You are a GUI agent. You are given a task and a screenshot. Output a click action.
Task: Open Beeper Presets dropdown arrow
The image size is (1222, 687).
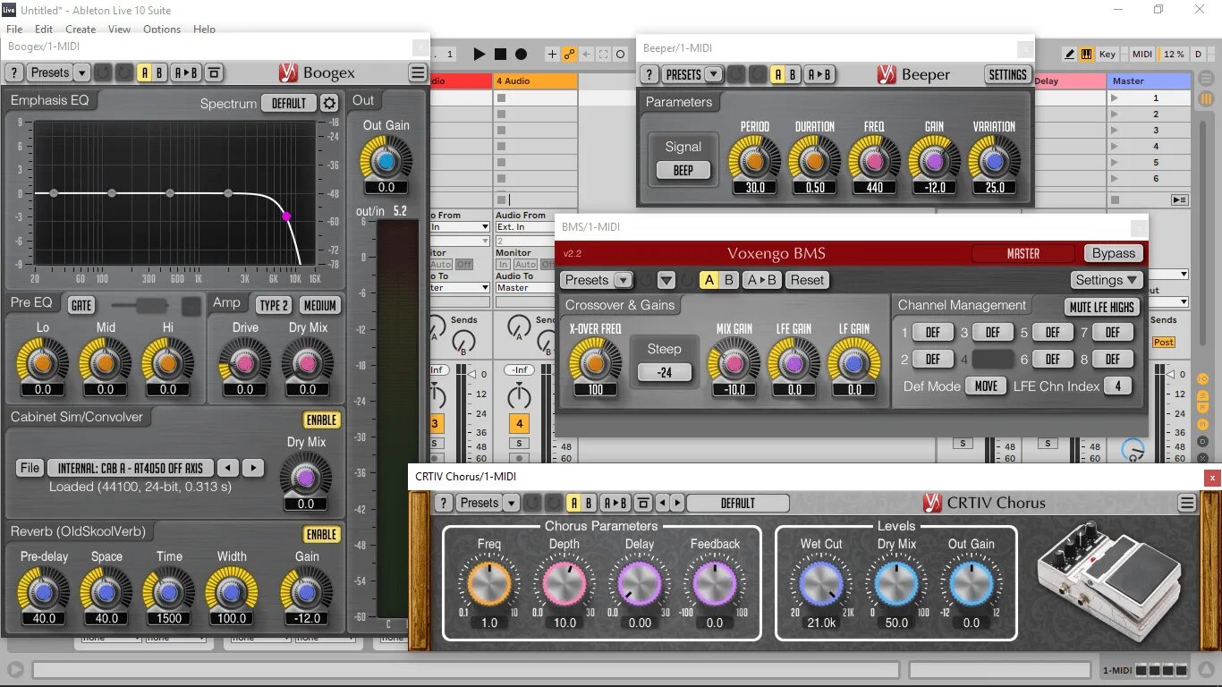click(713, 74)
